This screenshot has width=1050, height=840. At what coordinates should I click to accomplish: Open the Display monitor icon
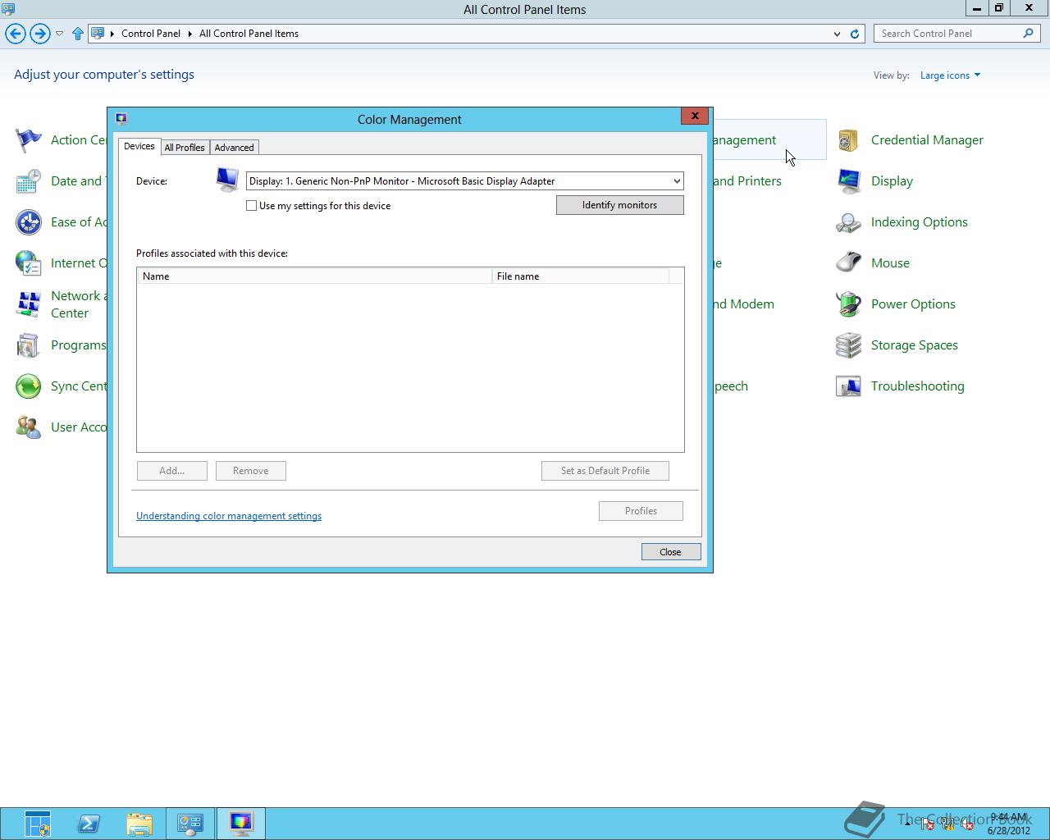848,181
